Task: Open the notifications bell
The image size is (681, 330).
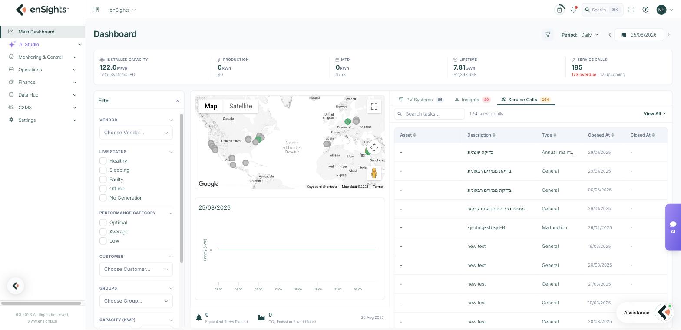Action: pos(574,10)
